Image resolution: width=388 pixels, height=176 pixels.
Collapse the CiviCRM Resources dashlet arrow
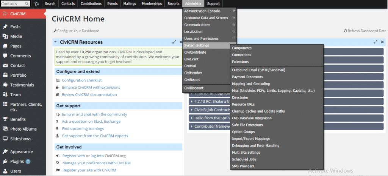56,42
